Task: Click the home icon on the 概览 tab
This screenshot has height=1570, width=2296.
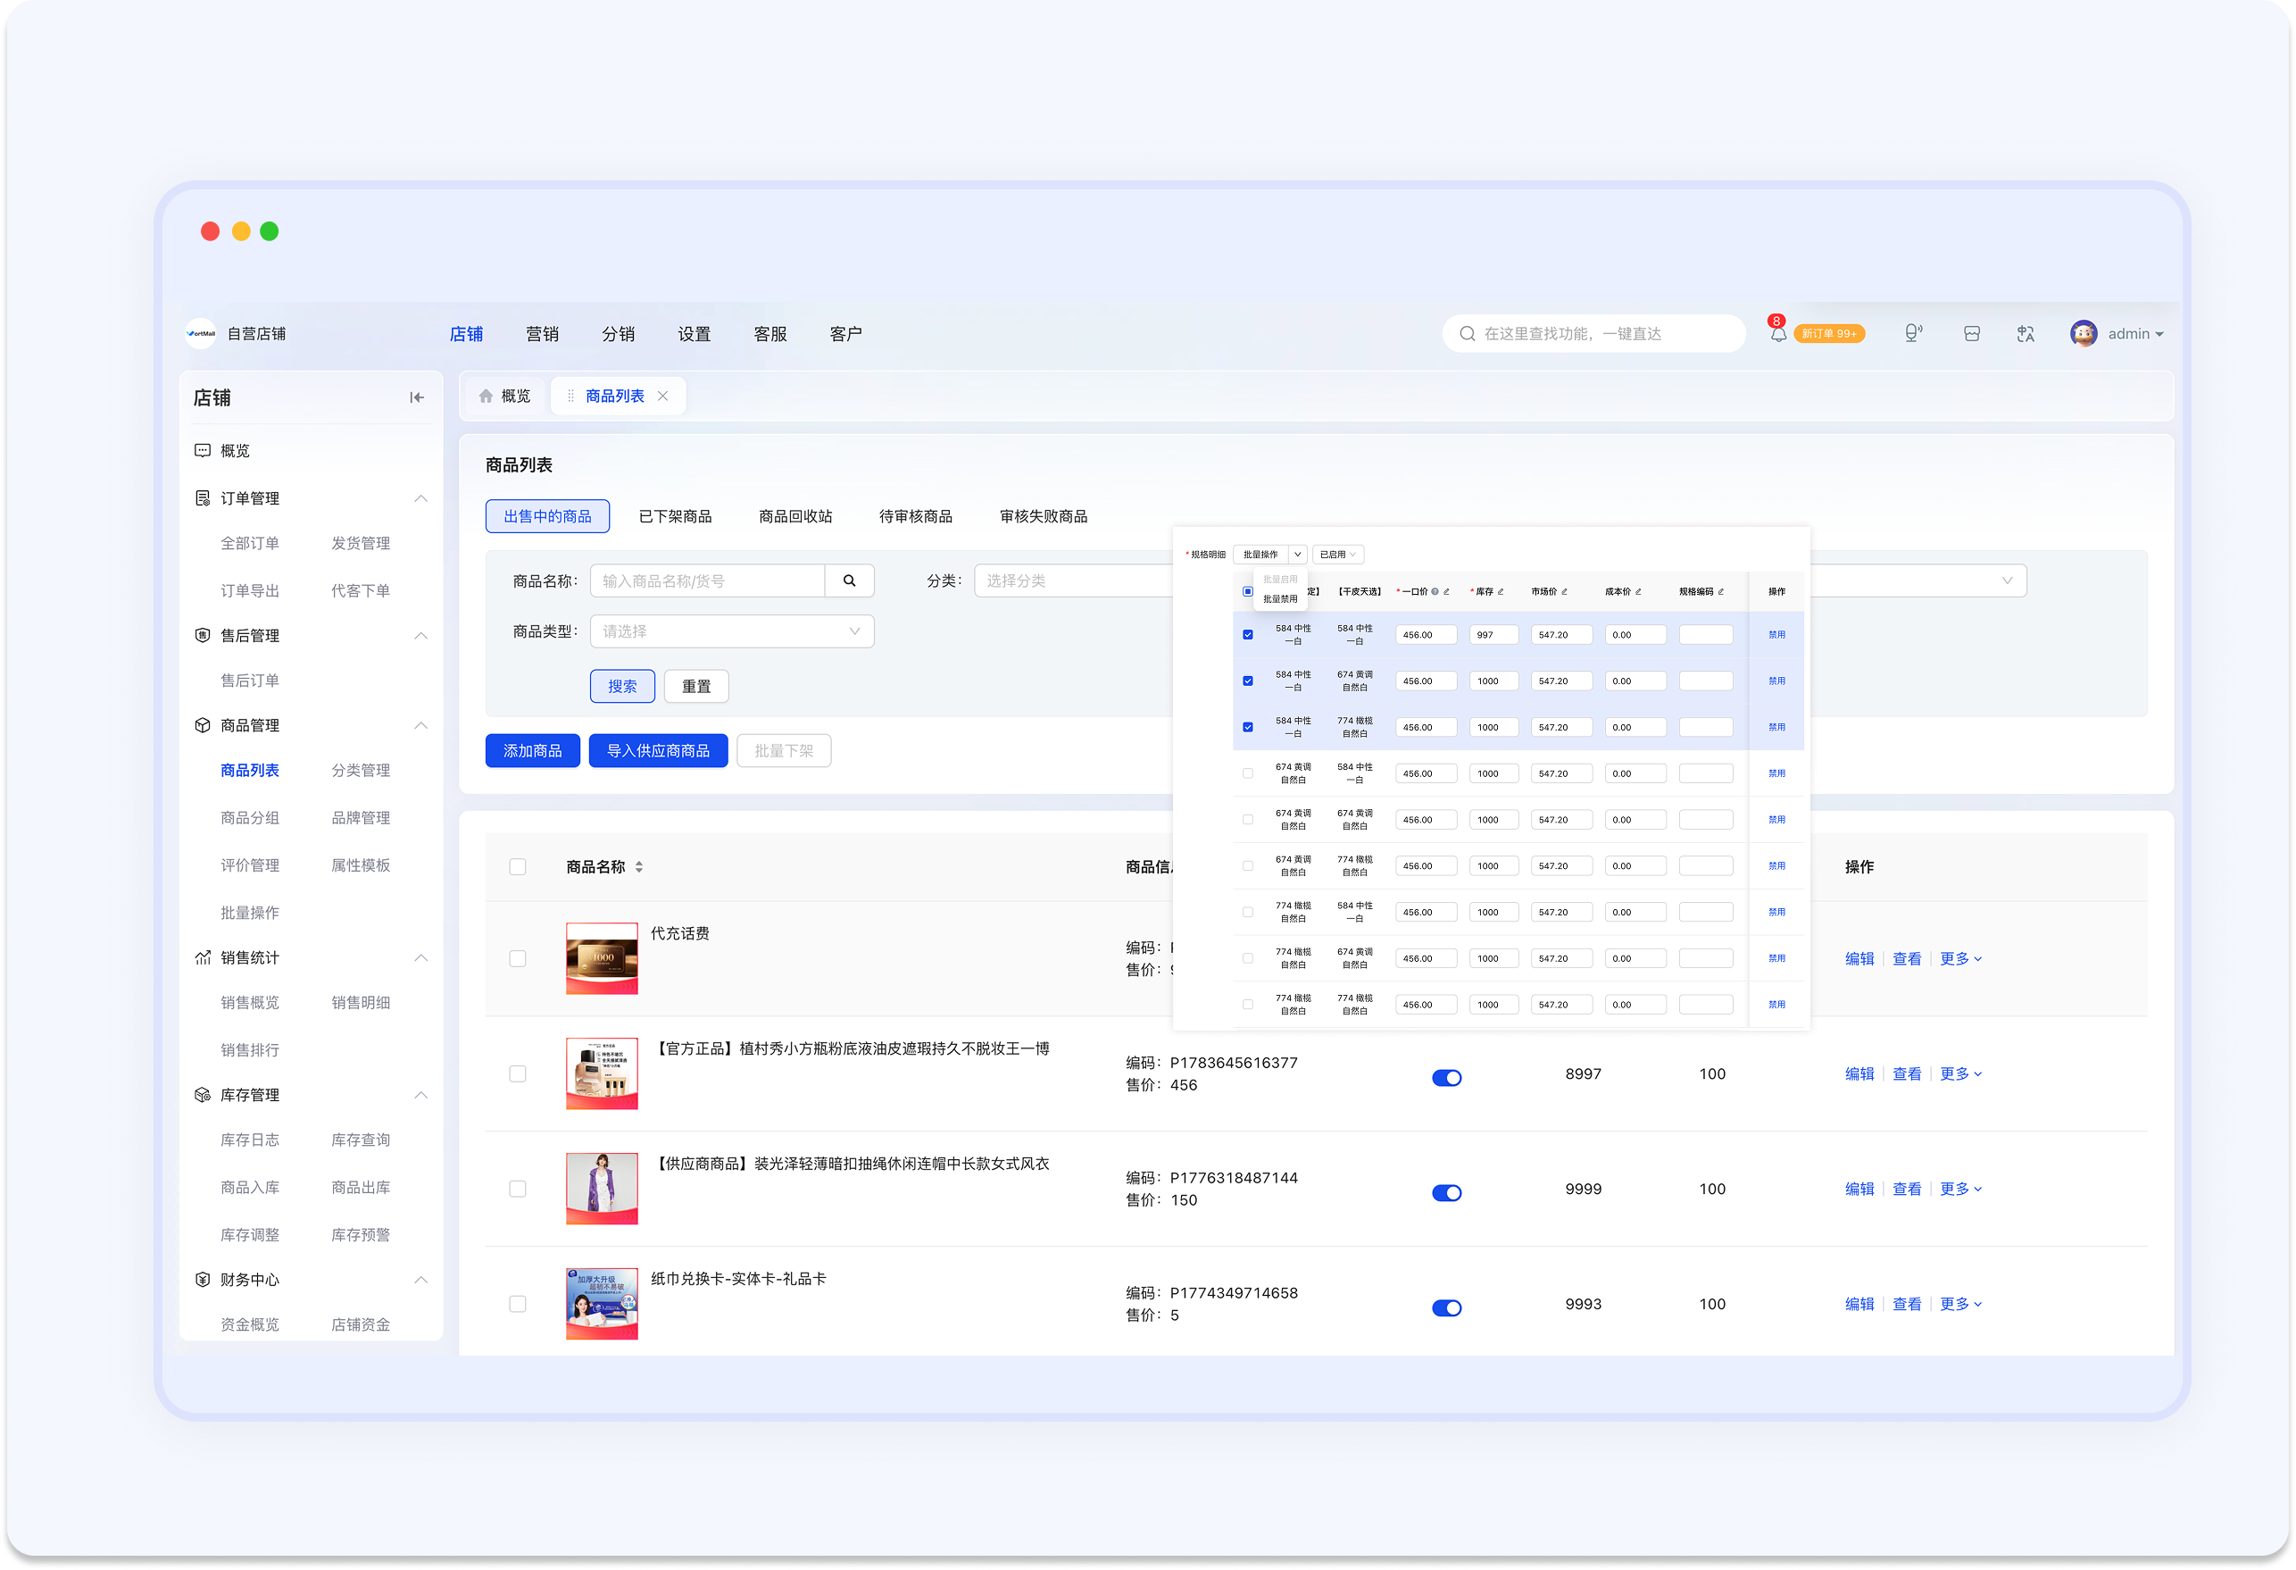Action: [485, 397]
